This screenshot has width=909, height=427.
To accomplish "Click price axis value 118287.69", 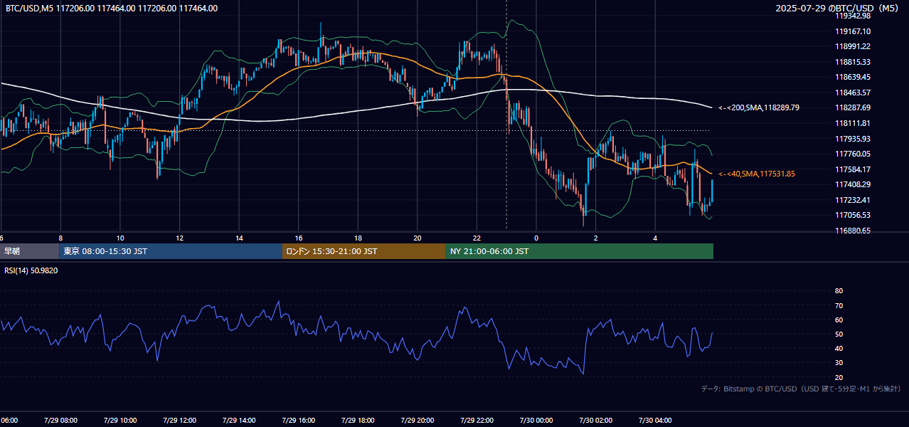I will coord(853,107).
